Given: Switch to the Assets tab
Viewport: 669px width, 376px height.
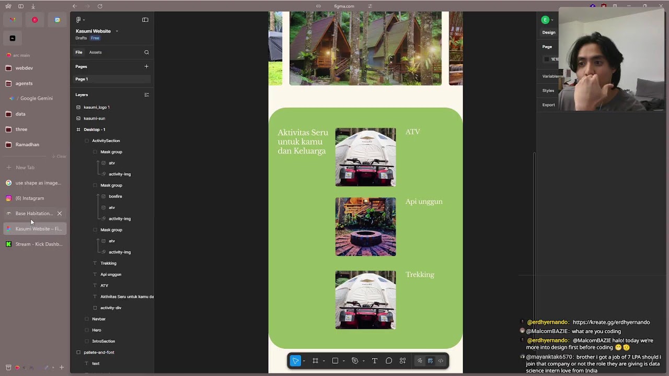Looking at the screenshot, I should coord(95,52).
